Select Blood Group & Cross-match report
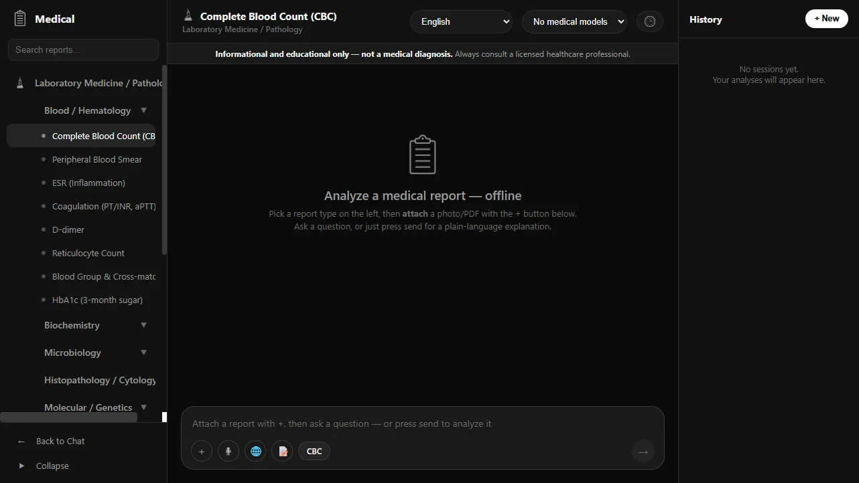 81,276
